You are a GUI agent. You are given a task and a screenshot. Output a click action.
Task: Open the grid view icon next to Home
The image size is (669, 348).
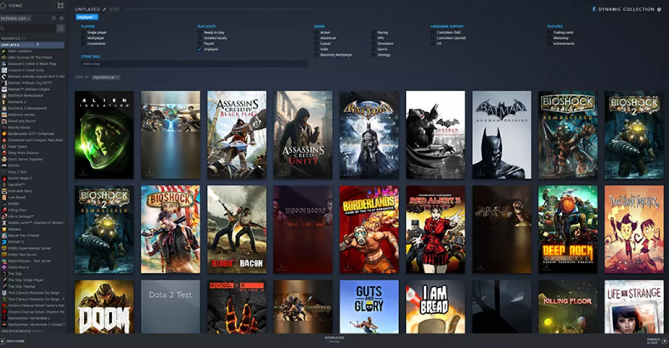pos(59,6)
